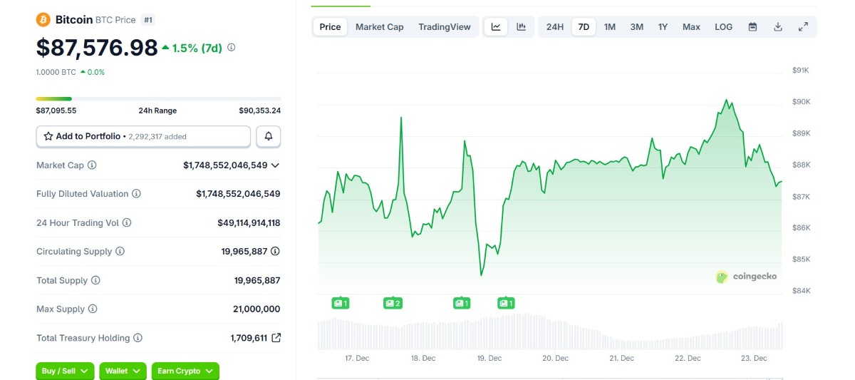This screenshot has width=855, height=380.
Task: Switch to the Price chart tab
Action: click(x=330, y=27)
